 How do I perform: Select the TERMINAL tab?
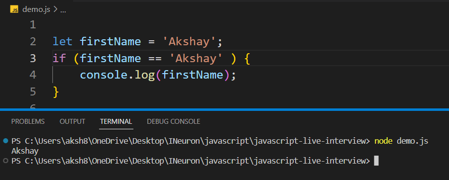coord(116,121)
